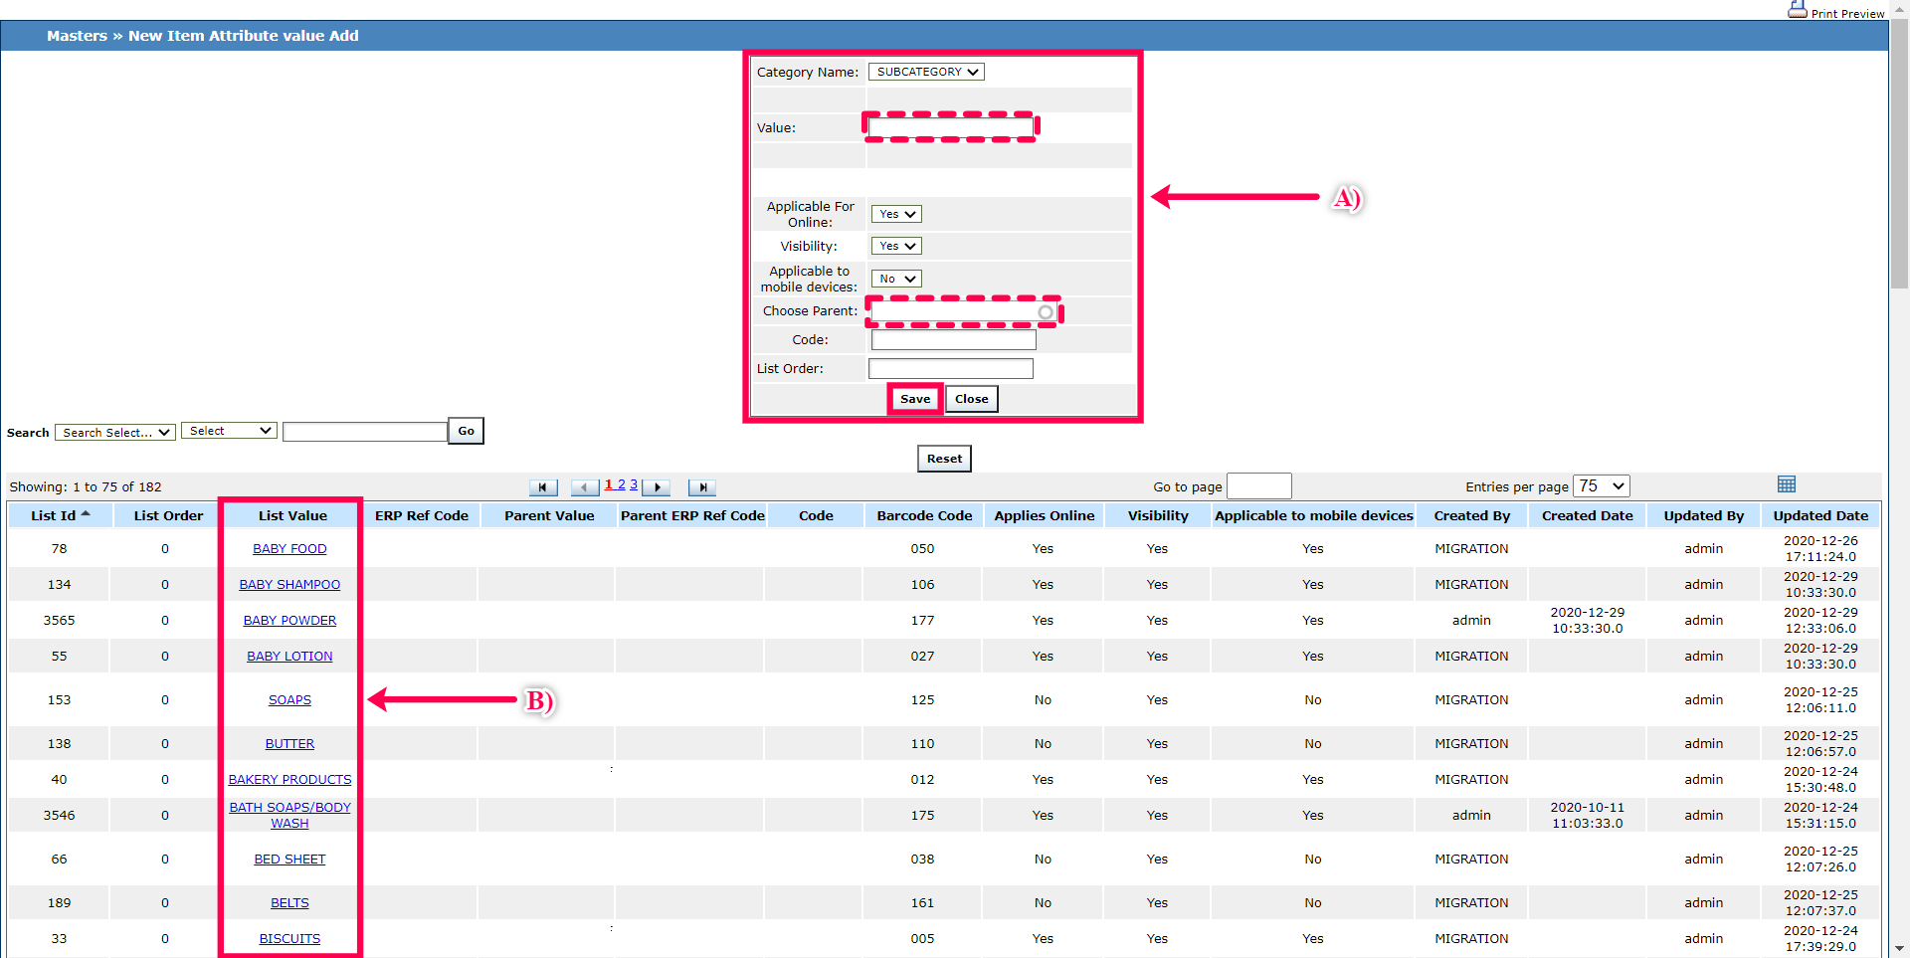Viewport: 1910px width, 958px height.
Task: Click Print Preview text link
Action: tap(1847, 14)
